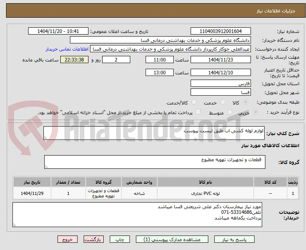This screenshot has height=250, width=306.
Task: Click the remaining days field showing 2
Action: click(116, 59)
